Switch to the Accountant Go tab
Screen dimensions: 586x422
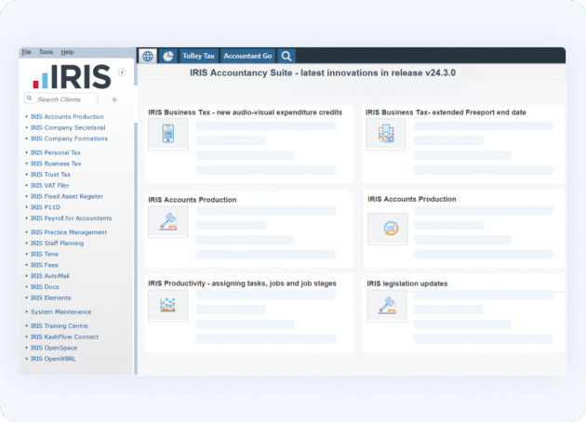click(x=247, y=56)
